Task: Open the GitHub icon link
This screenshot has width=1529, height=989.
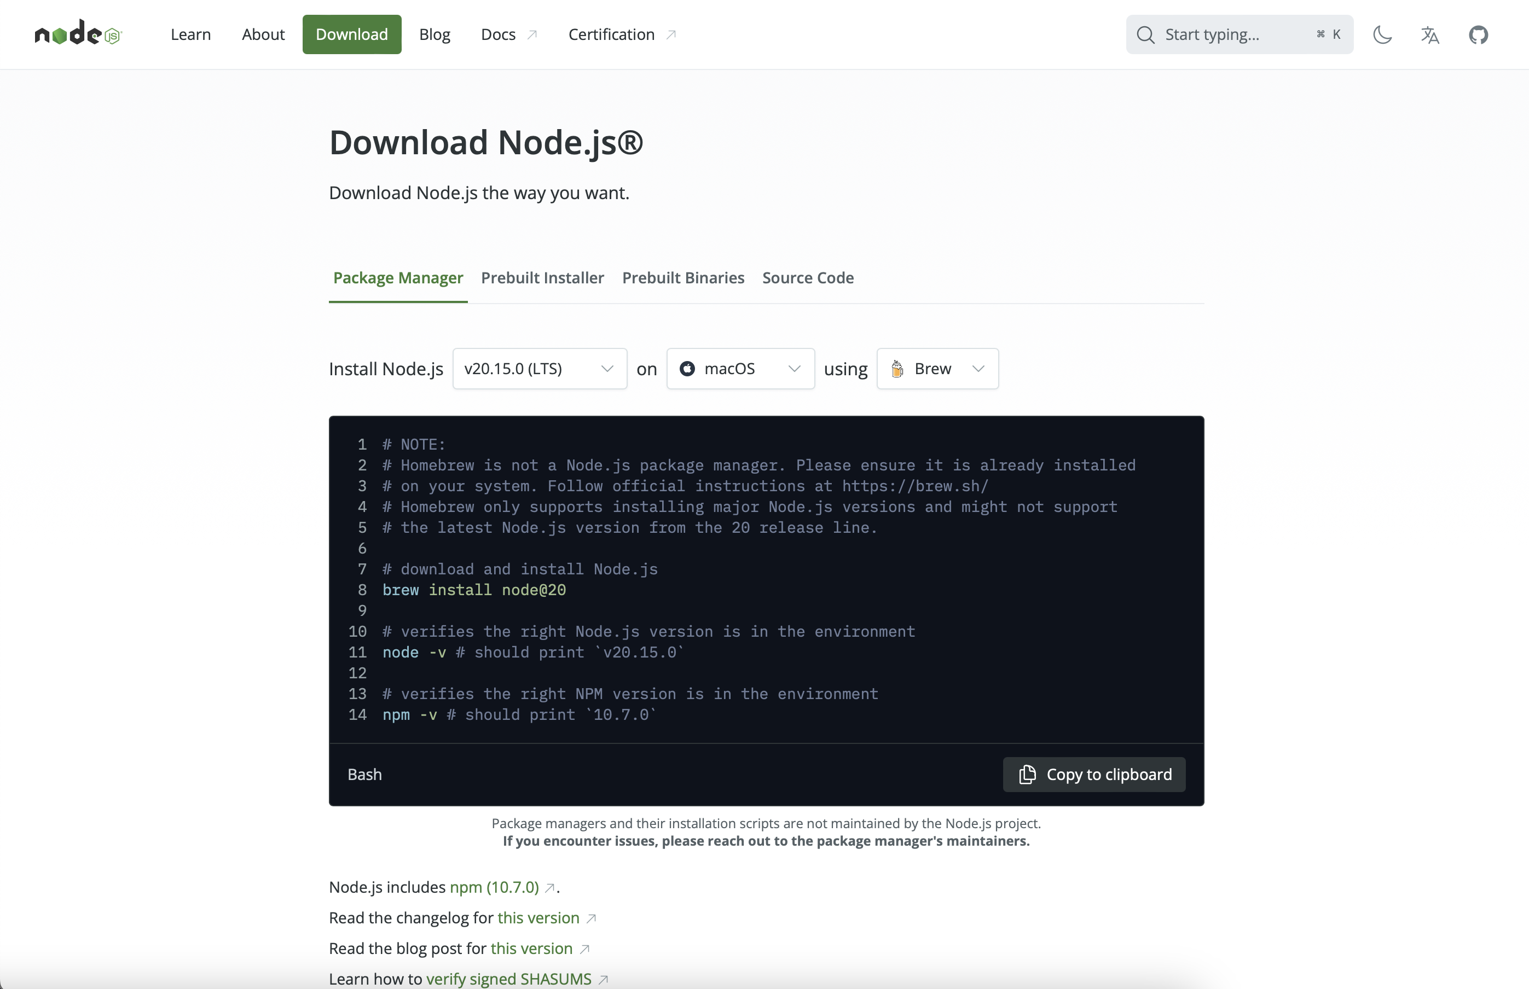Action: point(1478,34)
